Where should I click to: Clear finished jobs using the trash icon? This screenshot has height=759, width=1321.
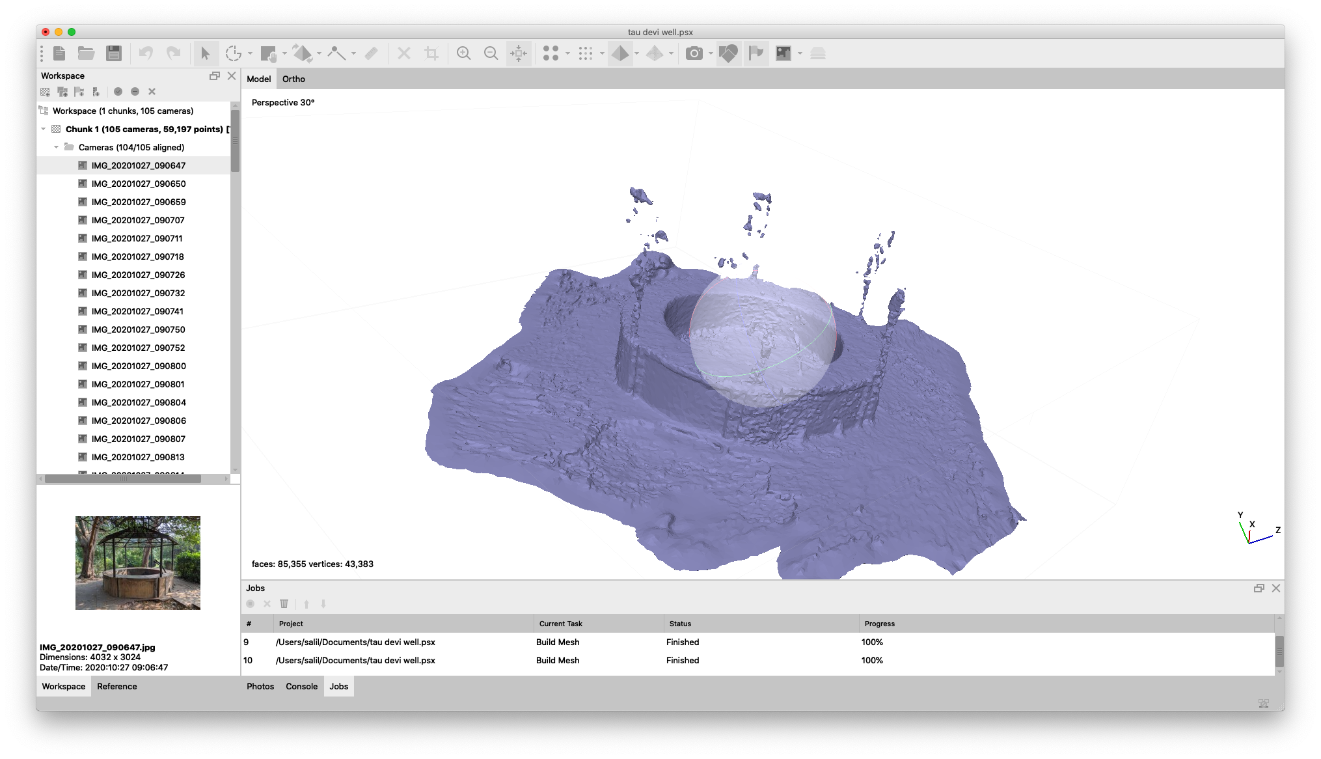click(x=284, y=604)
